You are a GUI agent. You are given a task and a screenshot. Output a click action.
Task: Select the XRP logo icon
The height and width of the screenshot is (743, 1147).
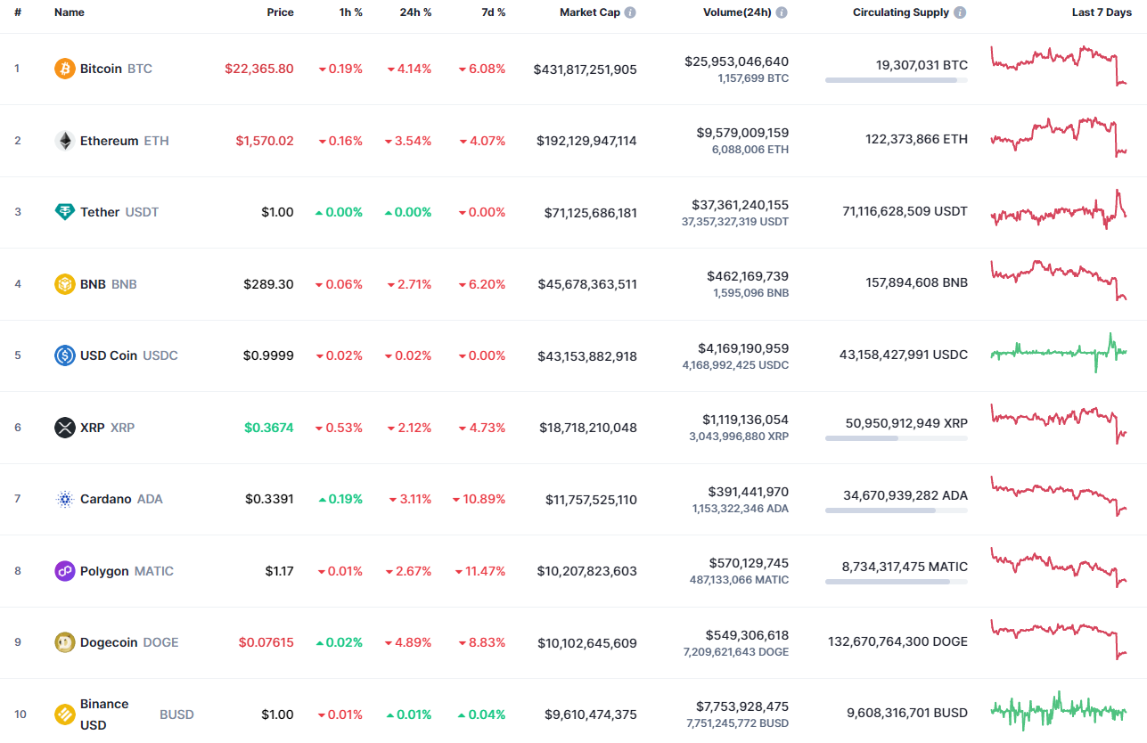click(x=63, y=427)
